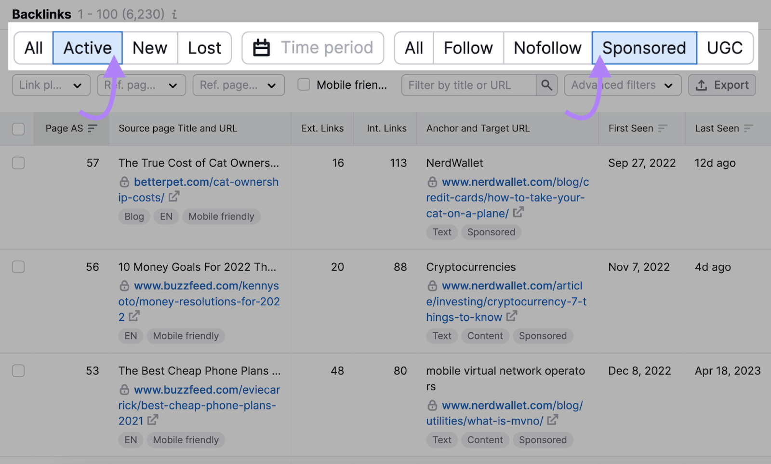Click the Ext. Links column header

point(322,128)
